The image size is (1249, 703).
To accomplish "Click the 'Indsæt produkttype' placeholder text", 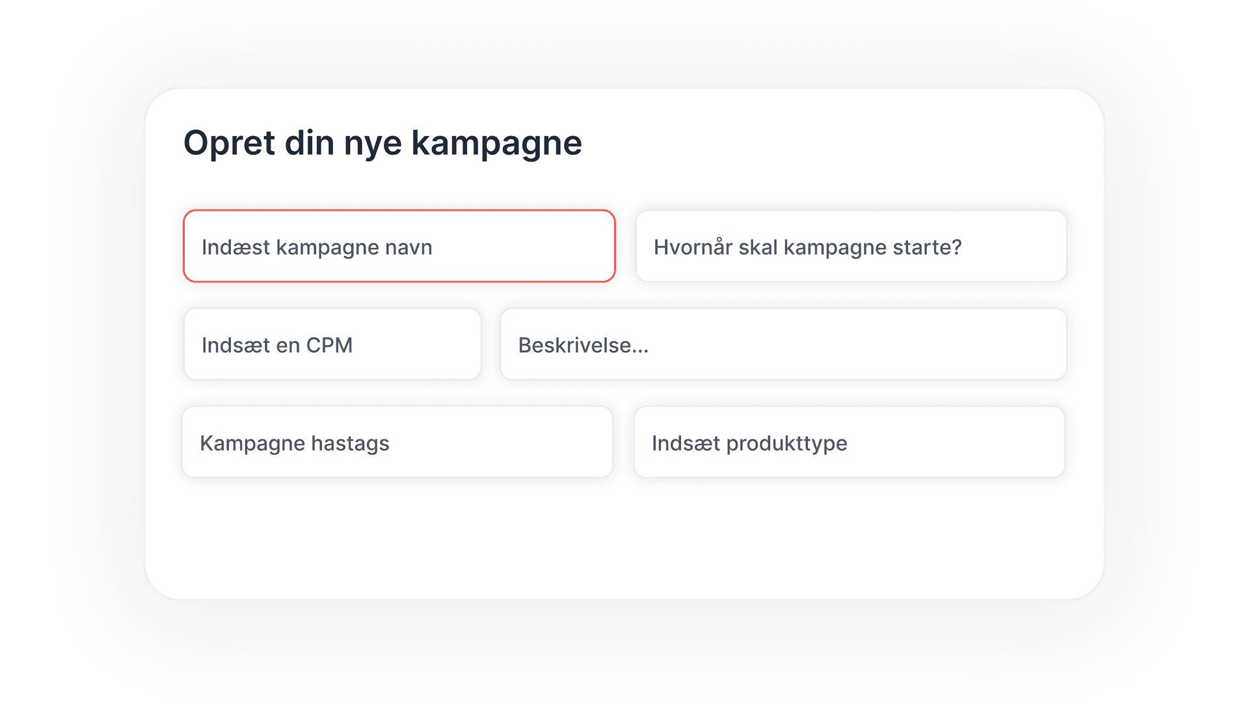I will 749,443.
